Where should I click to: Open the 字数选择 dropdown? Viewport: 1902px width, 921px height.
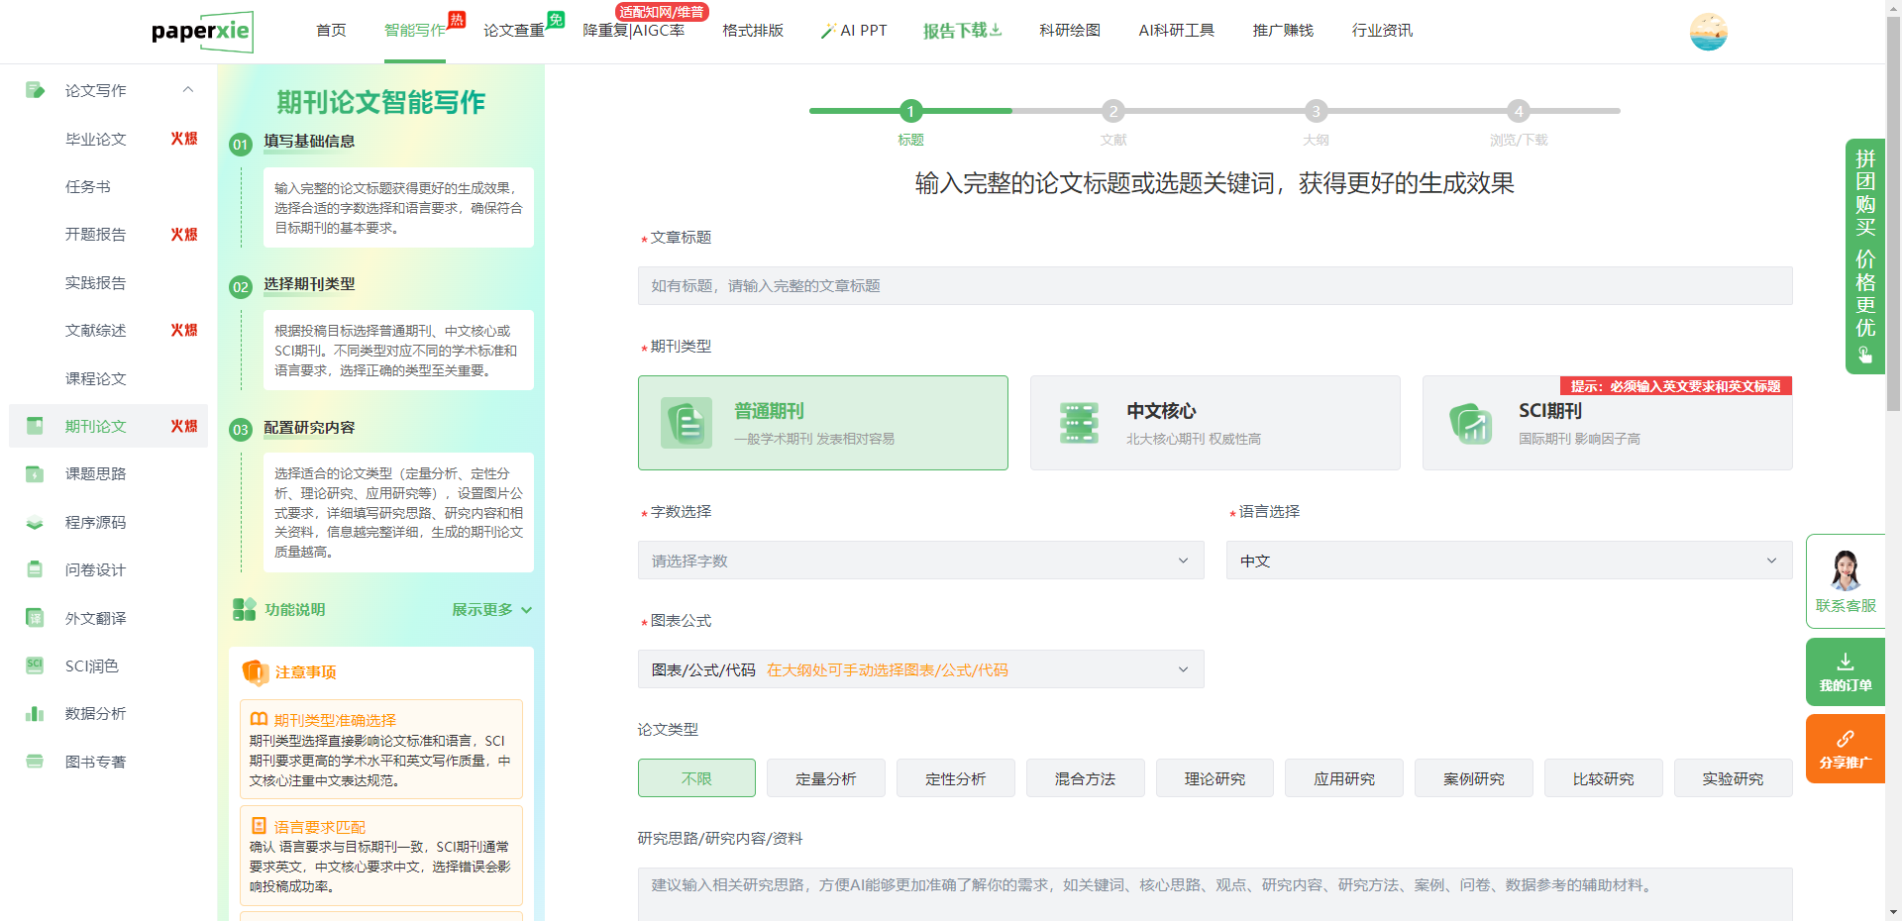pyautogui.click(x=920, y=561)
